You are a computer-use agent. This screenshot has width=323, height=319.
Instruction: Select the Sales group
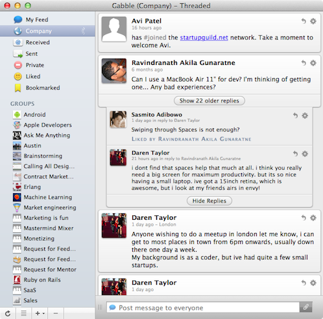point(47,300)
